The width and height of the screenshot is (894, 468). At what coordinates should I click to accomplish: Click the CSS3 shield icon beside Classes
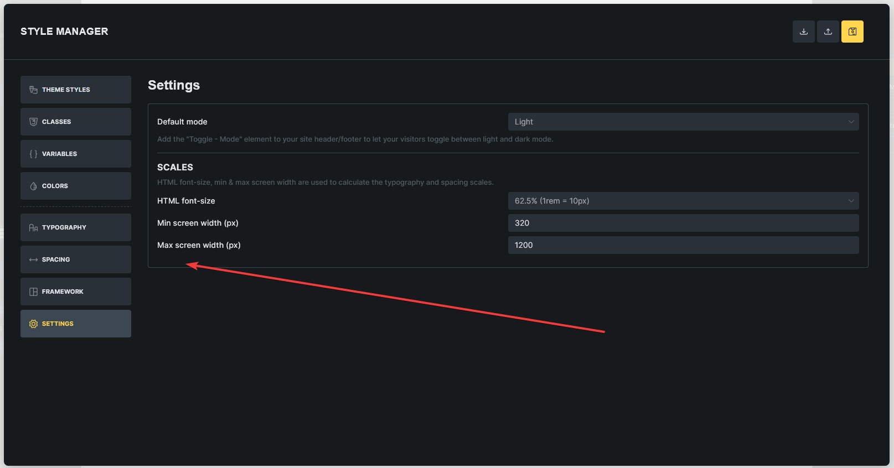pyautogui.click(x=33, y=122)
